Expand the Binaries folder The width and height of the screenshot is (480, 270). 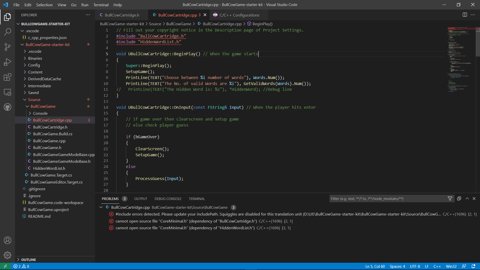(x=35, y=58)
